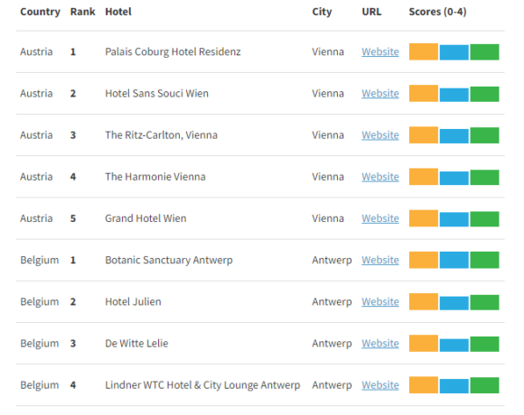The image size is (524, 415).
Task: Open the Website link for Palais Coburg Hotel Residenz
Action: coord(380,51)
